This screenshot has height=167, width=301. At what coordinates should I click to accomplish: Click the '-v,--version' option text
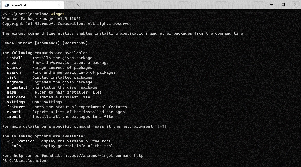21,141
